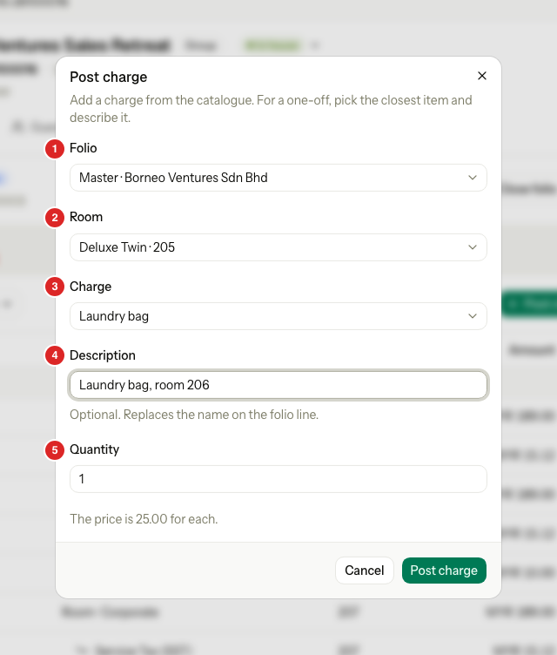
Task: Confirm with the green Post charge button
Action: (x=444, y=571)
